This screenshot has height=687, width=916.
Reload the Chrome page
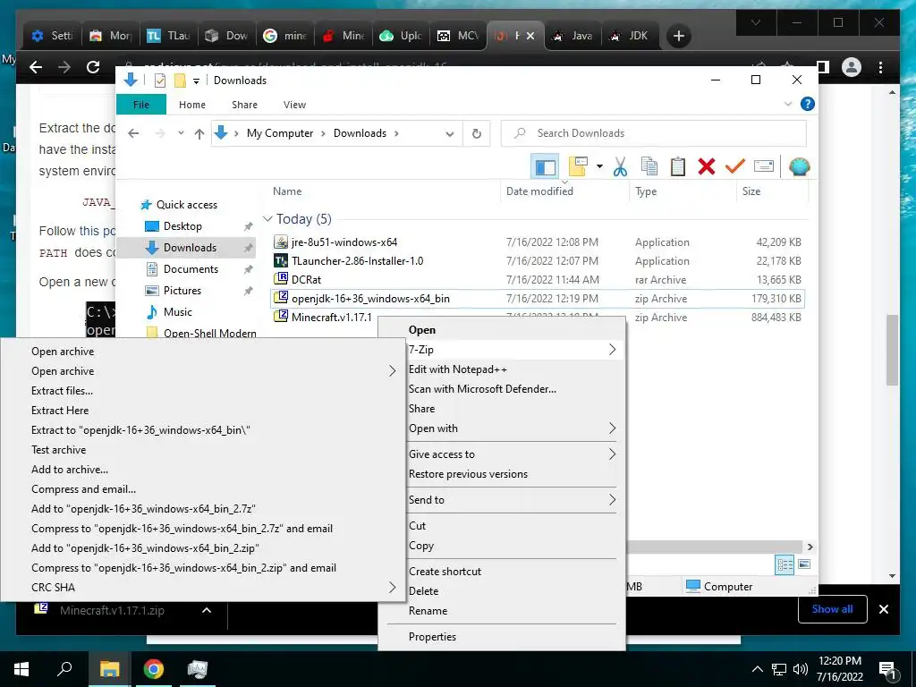coord(93,67)
